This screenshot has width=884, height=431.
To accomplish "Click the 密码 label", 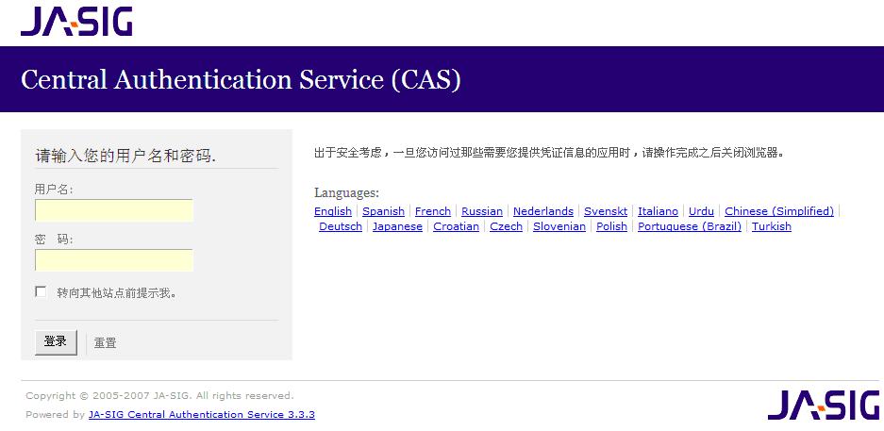I will pyautogui.click(x=54, y=240).
